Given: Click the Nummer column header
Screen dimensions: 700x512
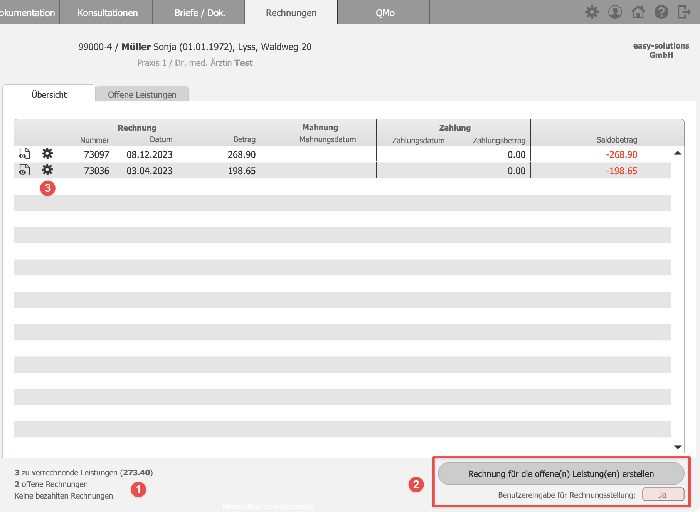Looking at the screenshot, I should [94, 140].
